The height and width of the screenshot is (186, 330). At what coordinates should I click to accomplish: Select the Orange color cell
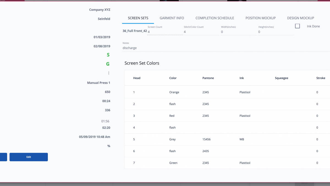174,92
